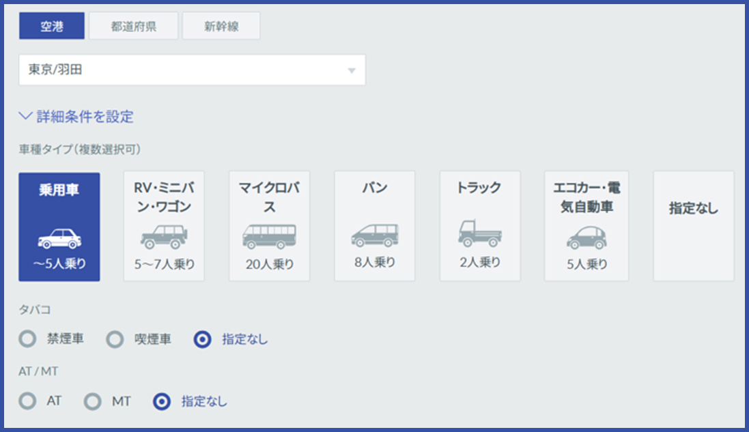Image resolution: width=749 pixels, height=432 pixels.
Task: Choose the バン 8人乗り van icon
Action: (x=374, y=235)
